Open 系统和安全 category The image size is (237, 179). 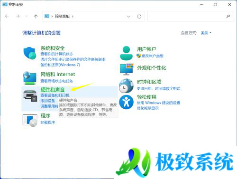pyautogui.click(x=53, y=48)
